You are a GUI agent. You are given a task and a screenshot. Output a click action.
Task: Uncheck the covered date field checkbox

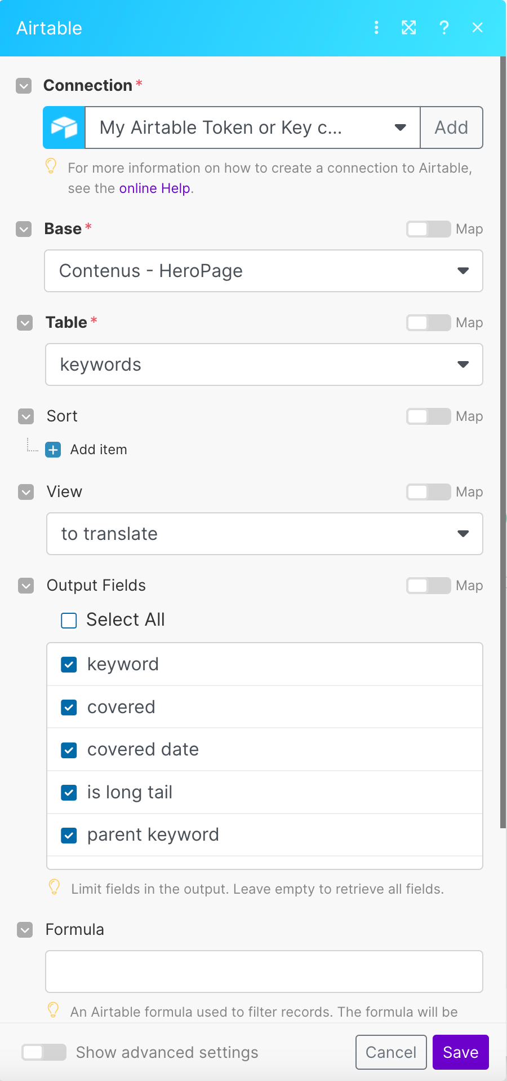[x=69, y=750]
